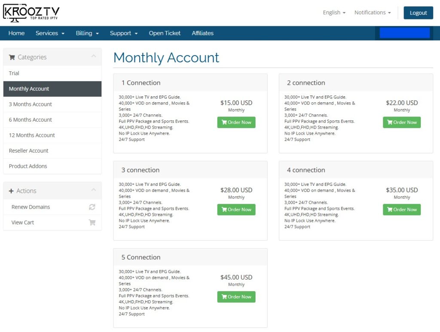
Task: Collapse the Actions panel chevron
Action: (x=94, y=191)
